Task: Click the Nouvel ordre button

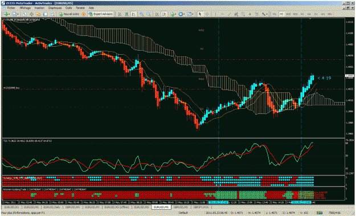Action: tap(69, 14)
